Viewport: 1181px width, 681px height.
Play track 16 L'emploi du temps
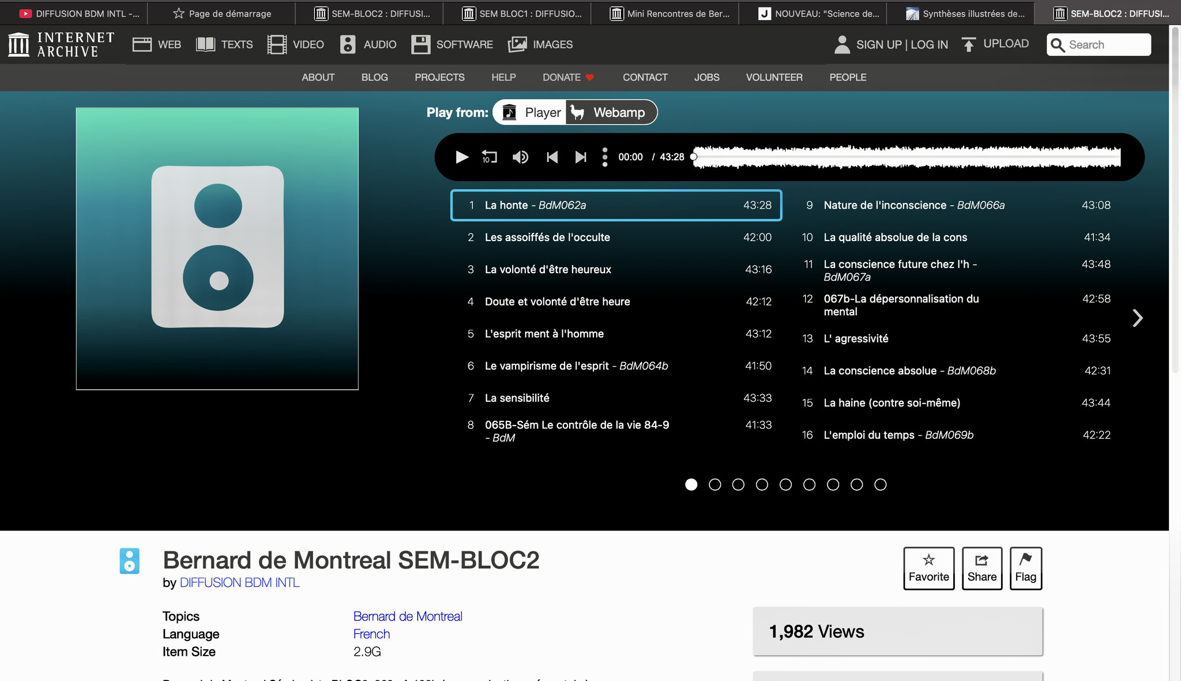[x=955, y=435]
